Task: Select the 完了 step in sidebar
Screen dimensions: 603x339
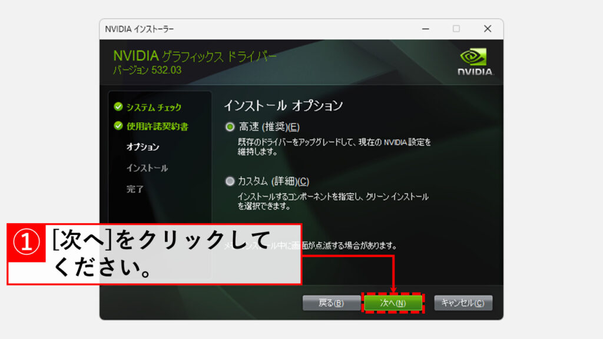Action: (134, 189)
